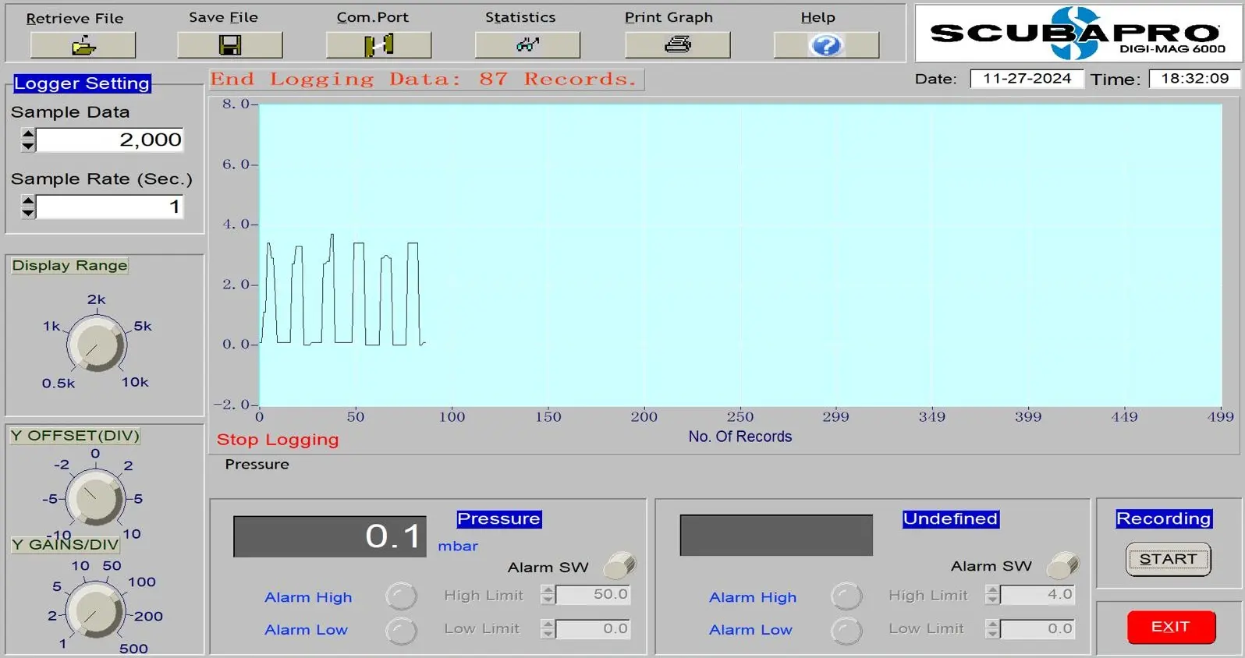Screen dimensions: 1245x658
Task: Click the Undefined channel Alarm Low indicator
Action: [846, 630]
